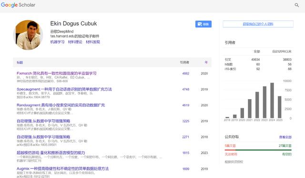The width and height of the screenshot is (305, 178).
Task: Click the name Ekin Dogus Cubuk
Action: (x=73, y=23)
